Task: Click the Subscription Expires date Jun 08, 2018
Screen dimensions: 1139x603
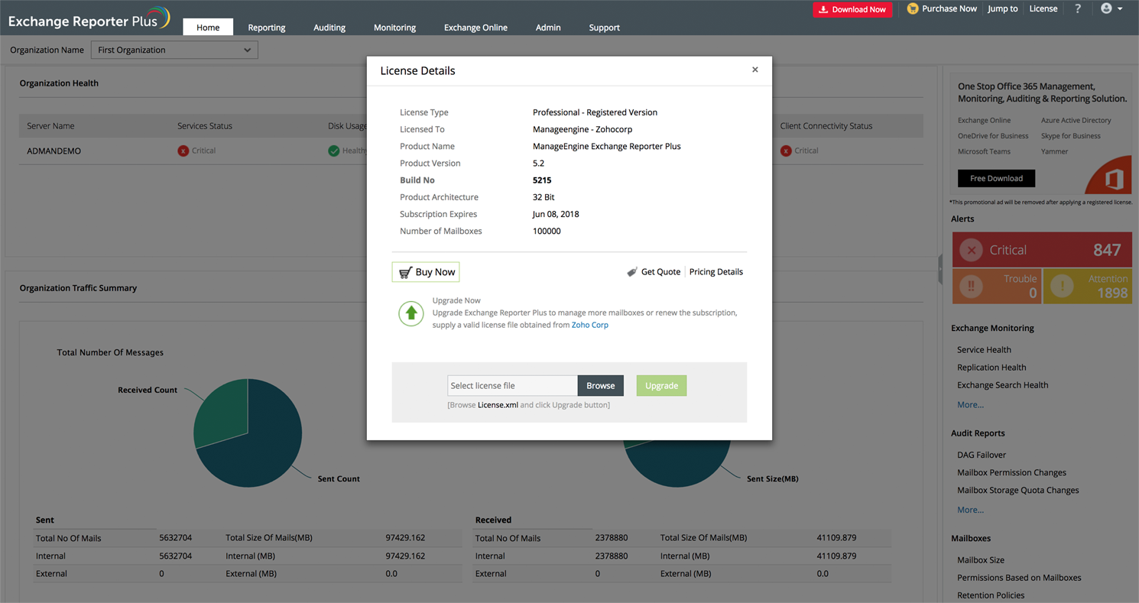Action: [x=556, y=214]
